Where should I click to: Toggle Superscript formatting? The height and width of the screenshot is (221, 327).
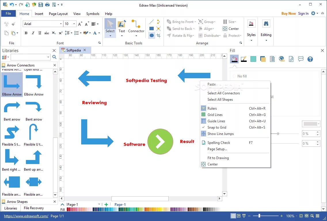(x=60, y=33)
